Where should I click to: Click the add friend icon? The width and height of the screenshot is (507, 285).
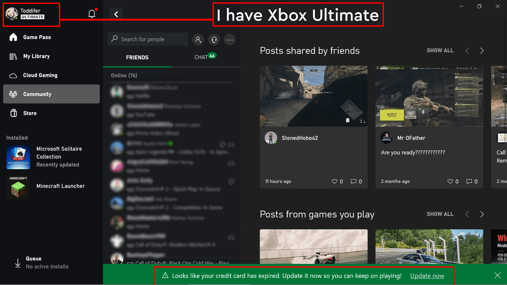[198, 40]
